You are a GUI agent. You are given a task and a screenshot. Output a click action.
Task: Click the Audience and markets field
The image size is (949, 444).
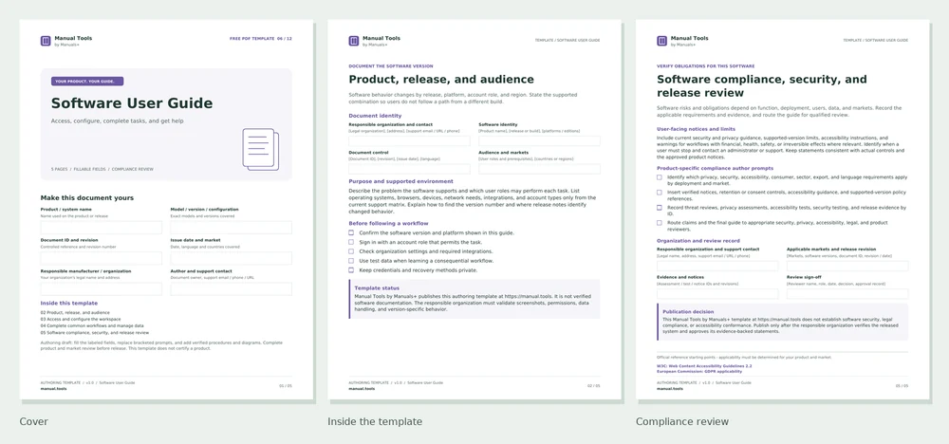539,170
